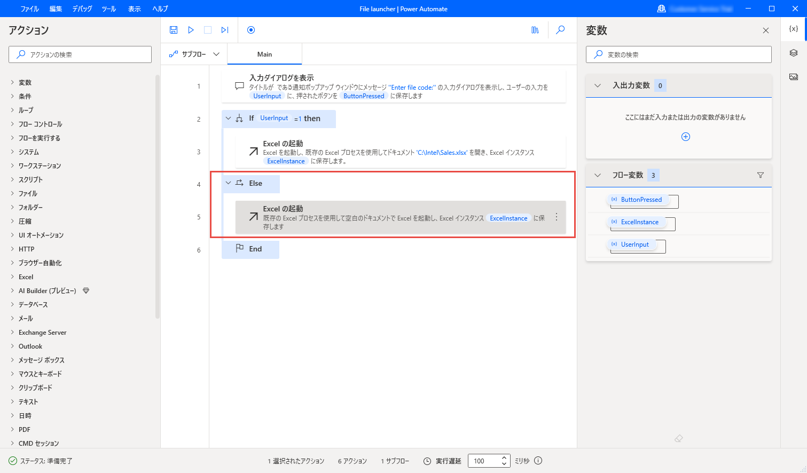807x473 pixels.
Task: Click the アクションの検索 search field
Action: [80, 54]
